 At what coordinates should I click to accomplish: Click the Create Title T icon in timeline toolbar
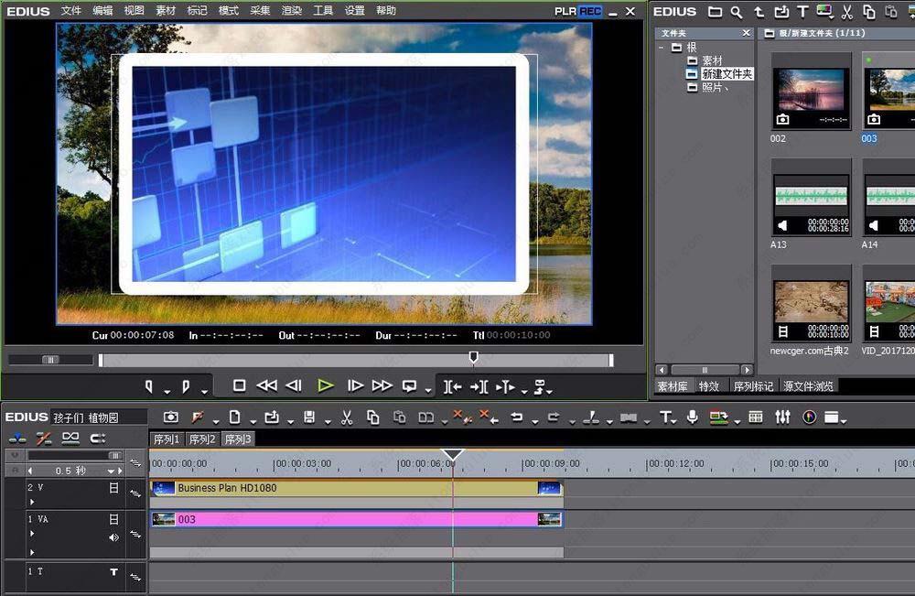665,417
